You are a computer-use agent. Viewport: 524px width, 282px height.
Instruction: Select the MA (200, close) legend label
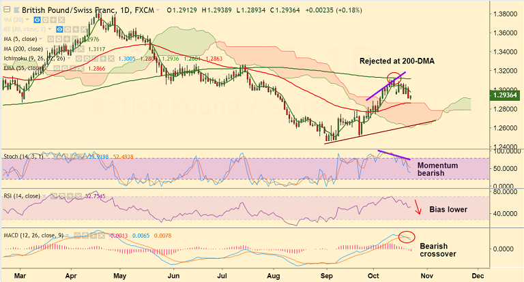pyautogui.click(x=23, y=49)
